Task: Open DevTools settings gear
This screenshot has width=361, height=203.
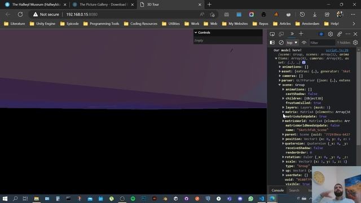Action: click(x=331, y=34)
